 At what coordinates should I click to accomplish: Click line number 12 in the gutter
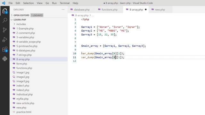point(75,61)
